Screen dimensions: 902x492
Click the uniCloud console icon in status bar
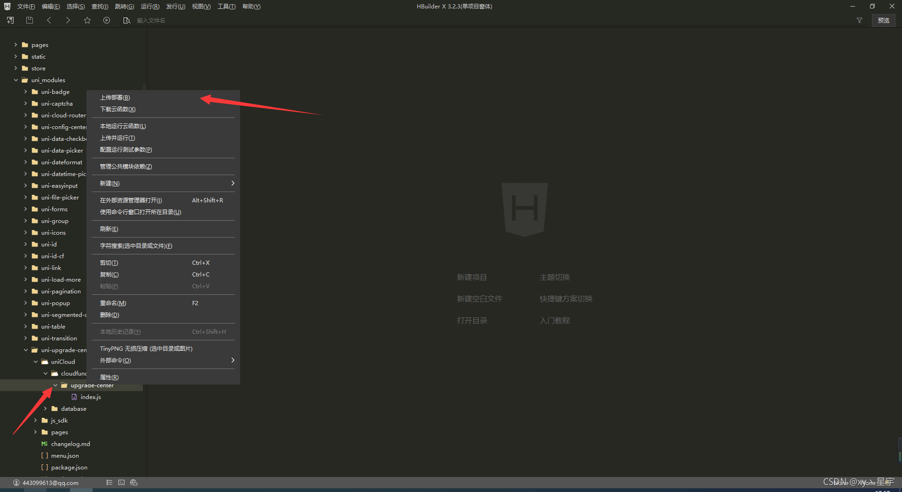tap(134, 482)
